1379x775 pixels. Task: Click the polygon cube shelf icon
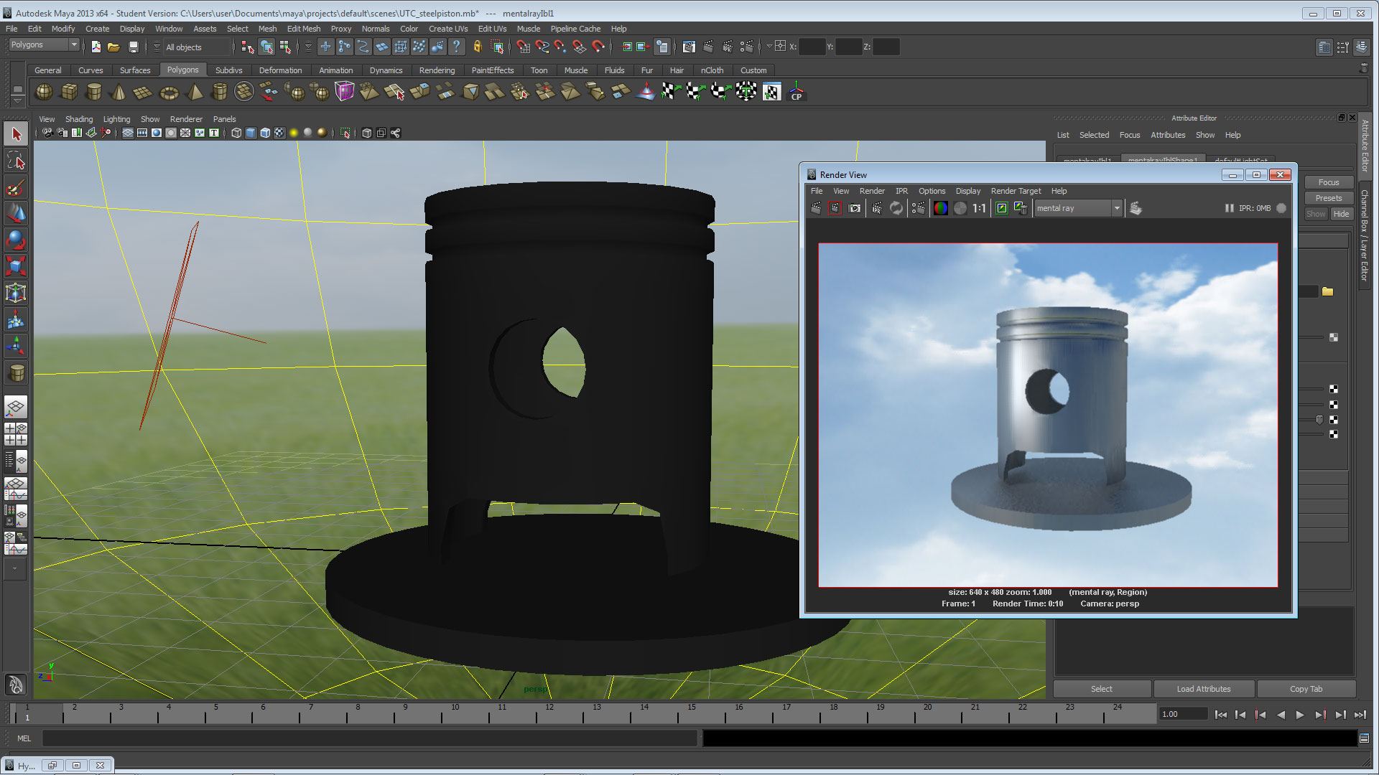click(x=69, y=92)
